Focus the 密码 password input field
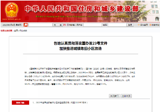Screen dimensions: 160x112 (117, 25)
